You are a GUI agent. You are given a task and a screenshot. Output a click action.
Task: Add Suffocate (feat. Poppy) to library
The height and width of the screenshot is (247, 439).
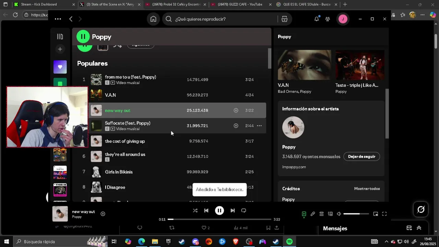pos(236,126)
